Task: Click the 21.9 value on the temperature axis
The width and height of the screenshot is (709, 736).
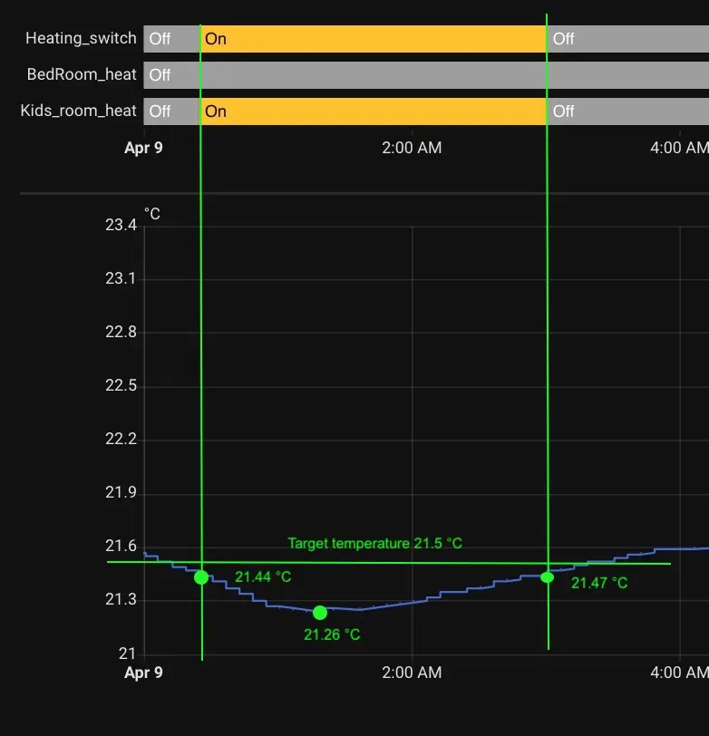Action: tap(121, 493)
